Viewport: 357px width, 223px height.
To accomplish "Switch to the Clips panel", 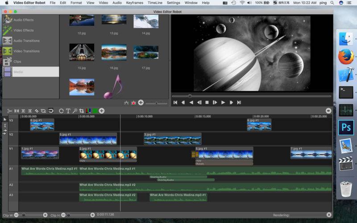I will 17,62.
